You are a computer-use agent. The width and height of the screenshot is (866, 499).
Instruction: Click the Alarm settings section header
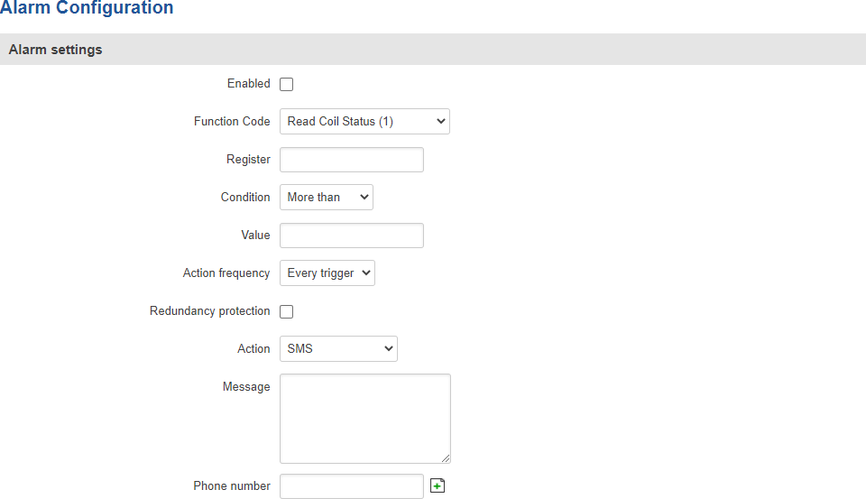coord(55,50)
